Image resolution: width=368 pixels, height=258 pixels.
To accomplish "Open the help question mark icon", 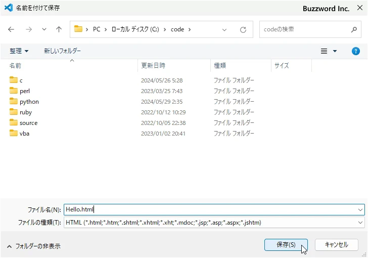I will [x=356, y=51].
